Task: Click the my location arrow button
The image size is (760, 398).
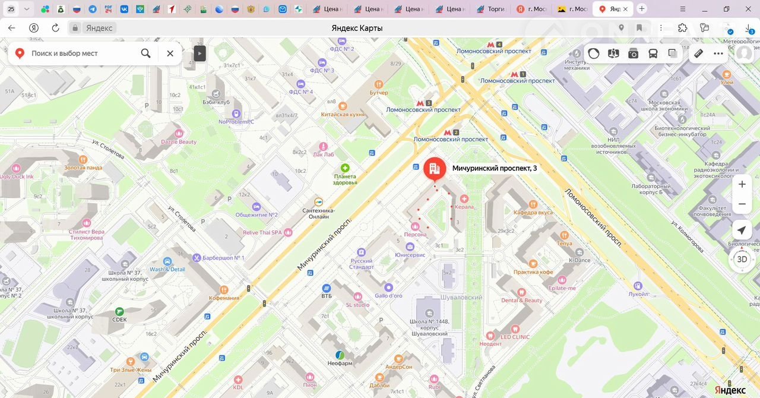Action: click(x=742, y=230)
